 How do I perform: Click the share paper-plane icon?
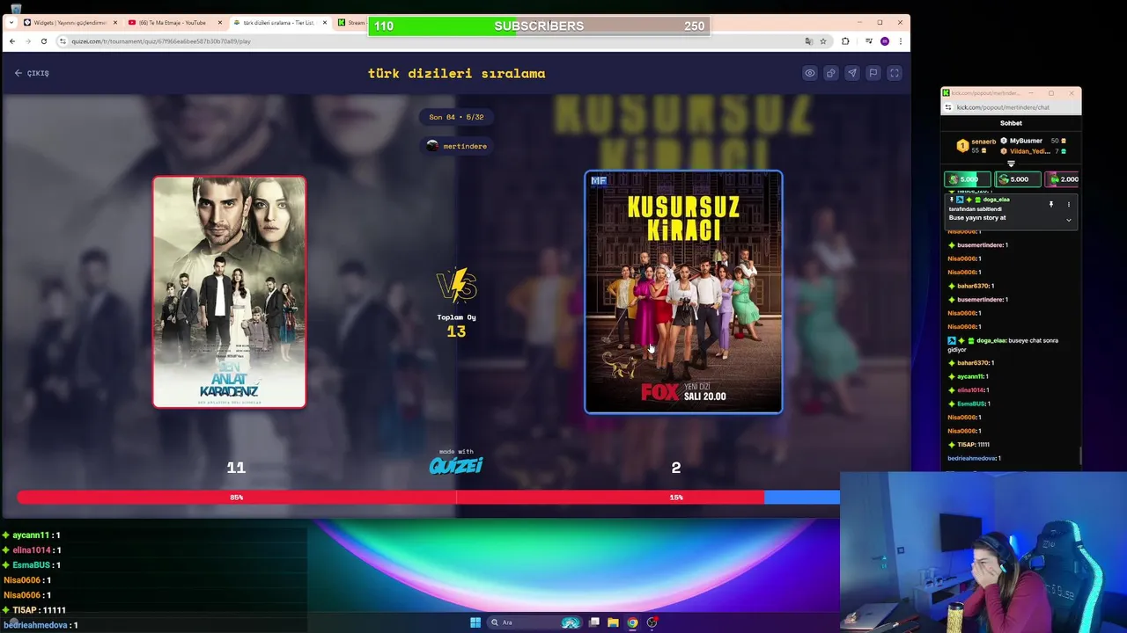coord(851,73)
